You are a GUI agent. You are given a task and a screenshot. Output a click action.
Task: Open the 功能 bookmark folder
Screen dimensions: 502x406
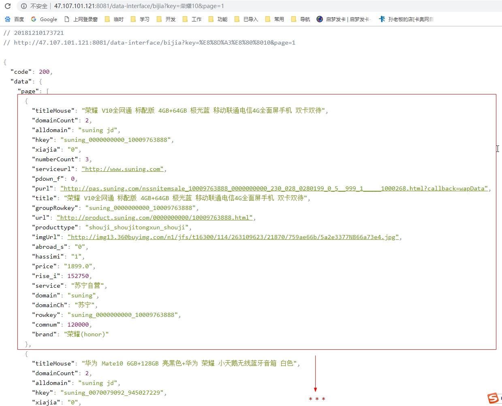coord(218,19)
